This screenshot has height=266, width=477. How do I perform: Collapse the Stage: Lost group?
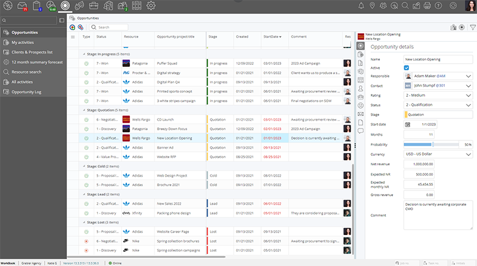click(x=83, y=222)
